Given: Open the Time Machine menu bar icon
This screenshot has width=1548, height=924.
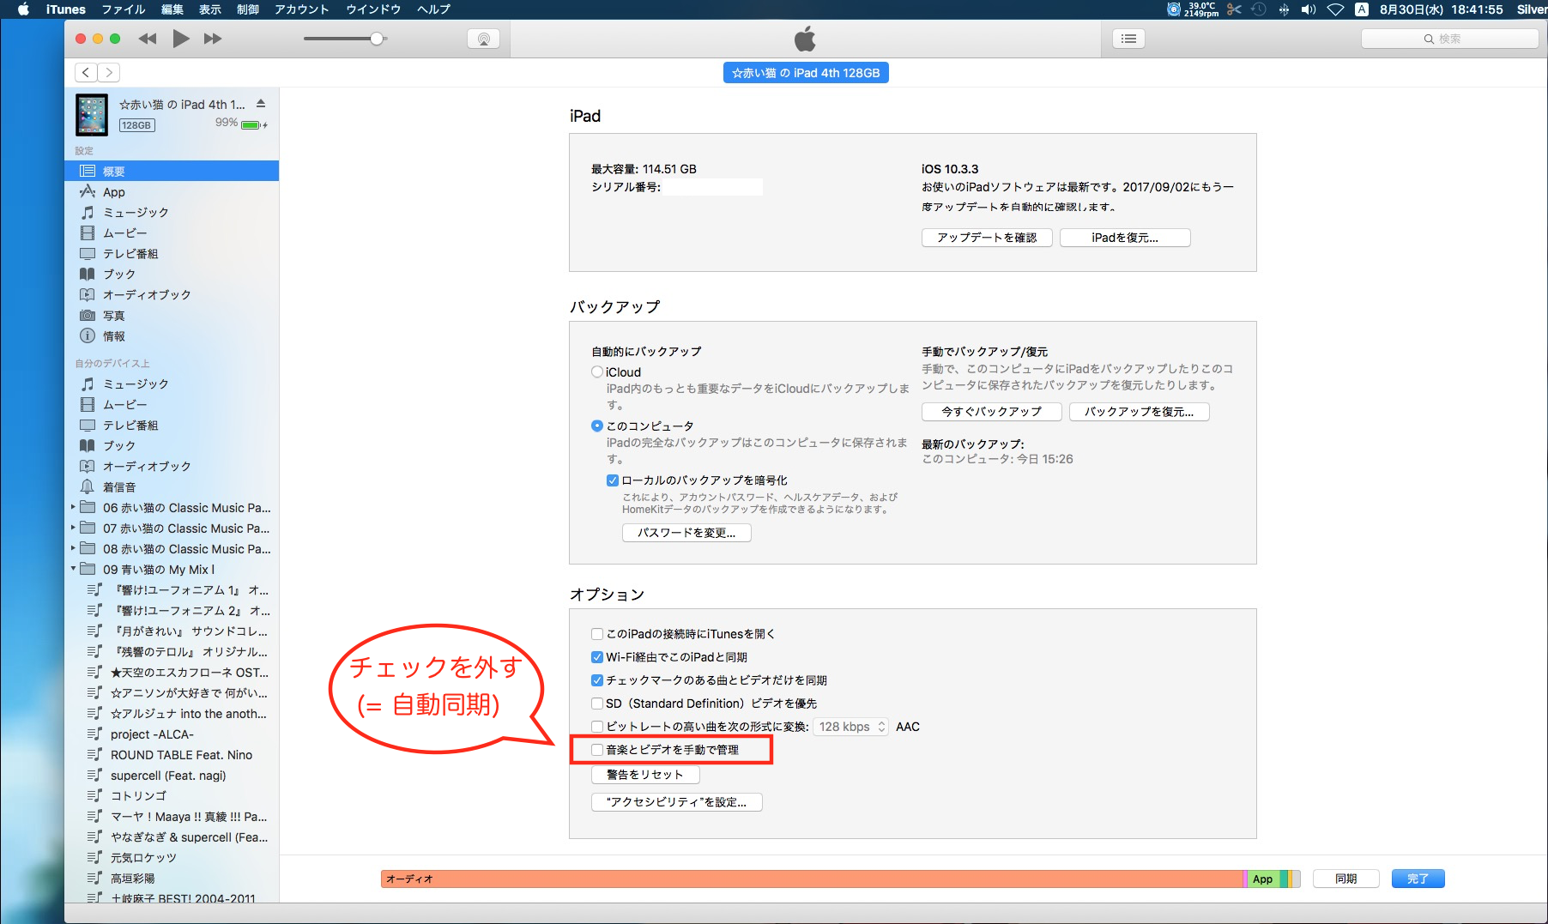Looking at the screenshot, I should coord(1259,9).
